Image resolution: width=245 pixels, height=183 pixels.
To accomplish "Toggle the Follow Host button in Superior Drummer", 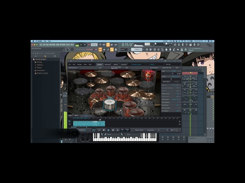I will coord(93,130).
